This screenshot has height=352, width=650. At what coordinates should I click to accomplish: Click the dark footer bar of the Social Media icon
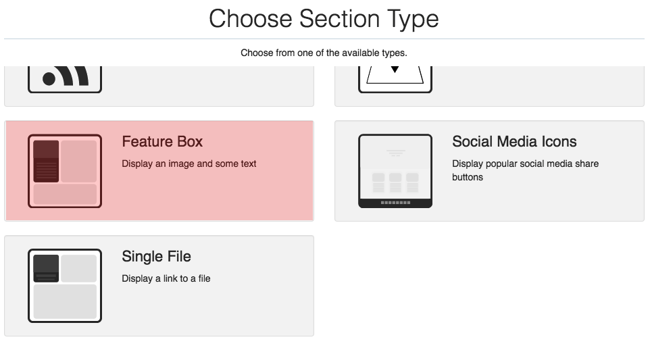point(395,203)
